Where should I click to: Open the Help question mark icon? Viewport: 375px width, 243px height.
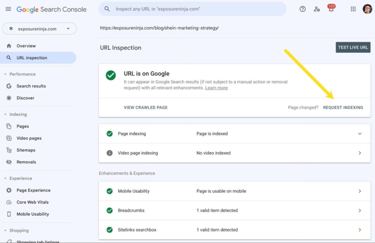[302, 9]
